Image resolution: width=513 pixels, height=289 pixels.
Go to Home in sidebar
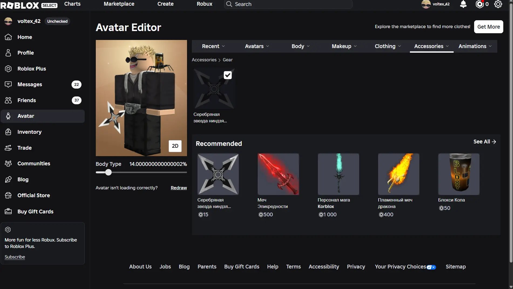coord(43,37)
